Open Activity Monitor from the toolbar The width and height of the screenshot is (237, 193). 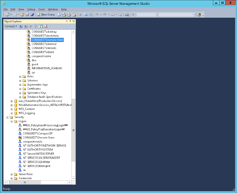127,14
